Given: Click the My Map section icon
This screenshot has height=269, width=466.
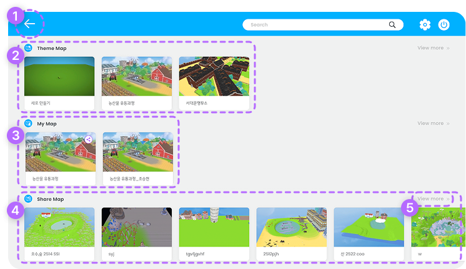Looking at the screenshot, I should click(x=28, y=124).
